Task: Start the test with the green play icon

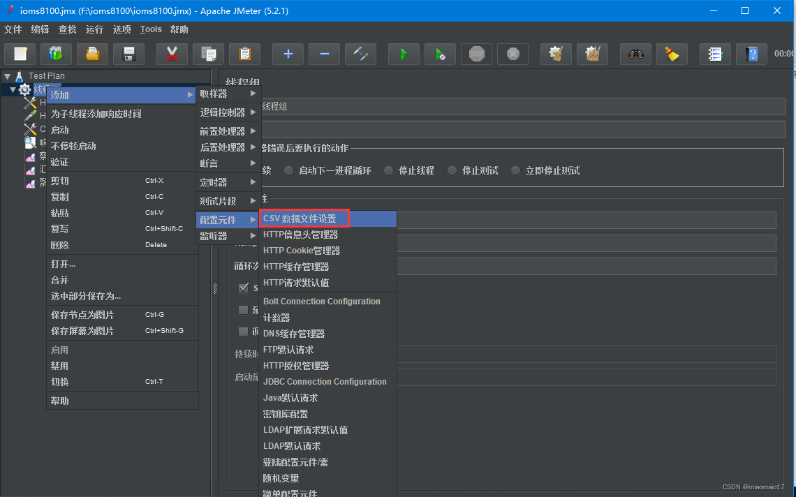Action: [404, 54]
